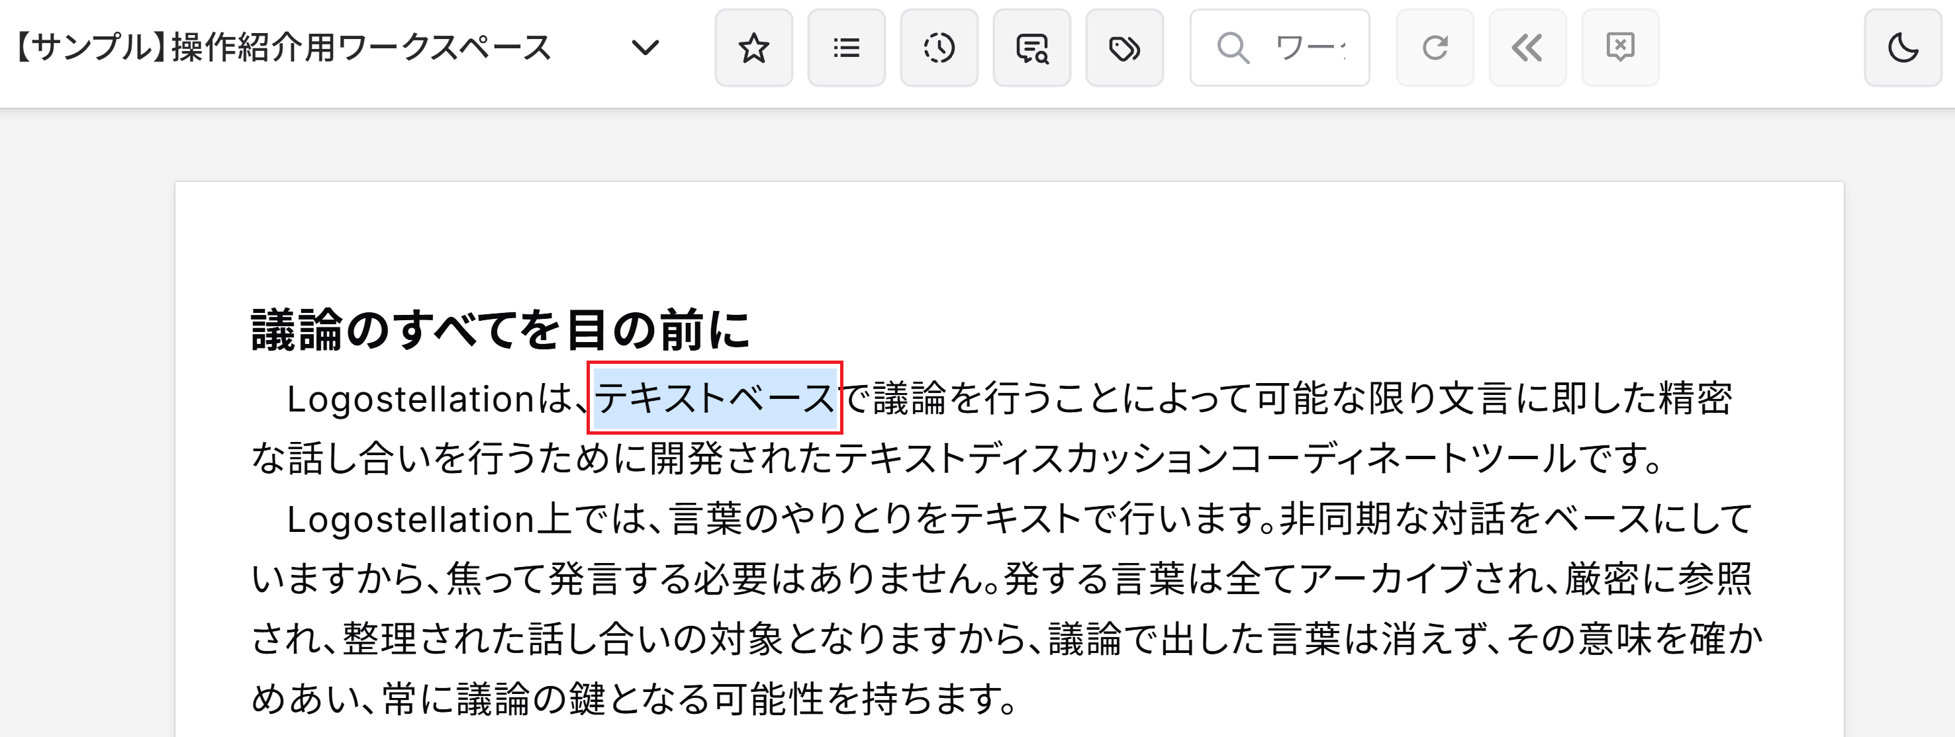Click the star favorites icon
The width and height of the screenshot is (1955, 737).
click(x=753, y=48)
